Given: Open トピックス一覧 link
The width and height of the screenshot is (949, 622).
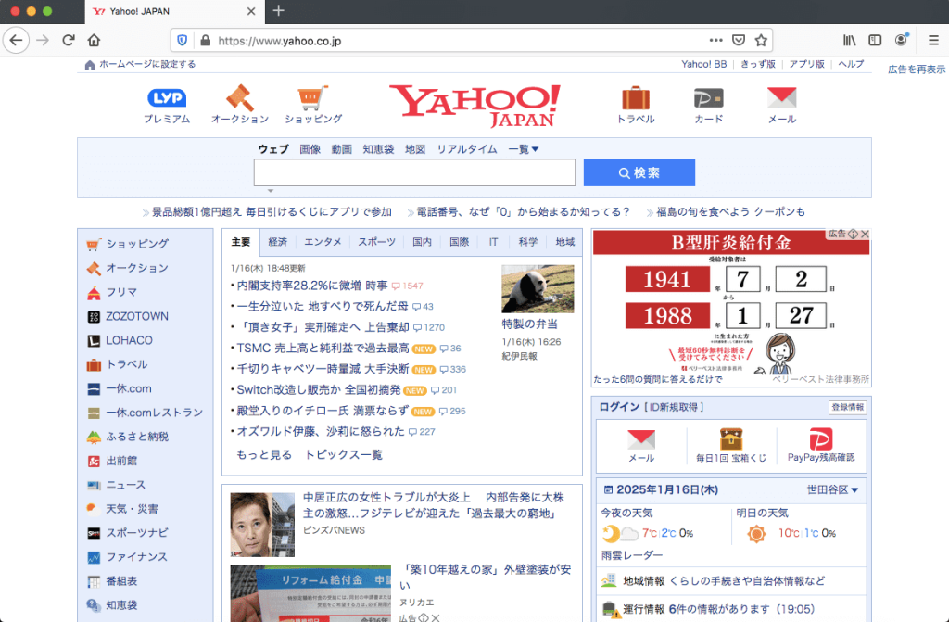Looking at the screenshot, I should [x=343, y=455].
